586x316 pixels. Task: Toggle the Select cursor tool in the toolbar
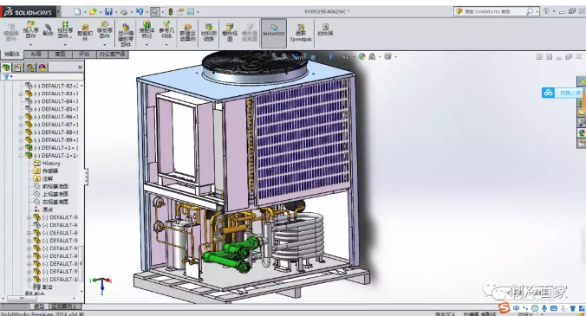[x=154, y=11]
